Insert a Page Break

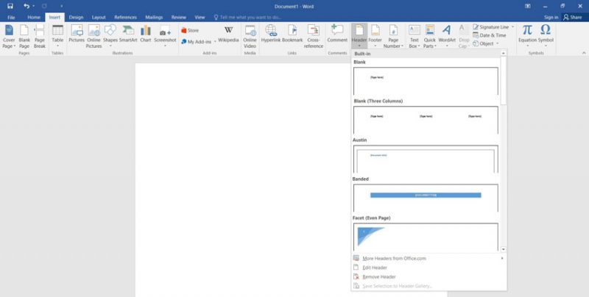coord(40,36)
